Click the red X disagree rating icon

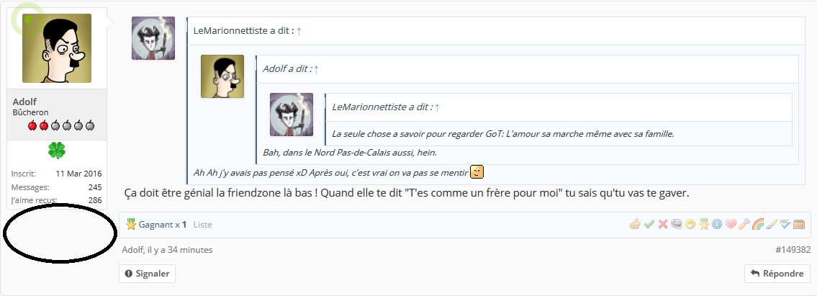[x=663, y=224]
